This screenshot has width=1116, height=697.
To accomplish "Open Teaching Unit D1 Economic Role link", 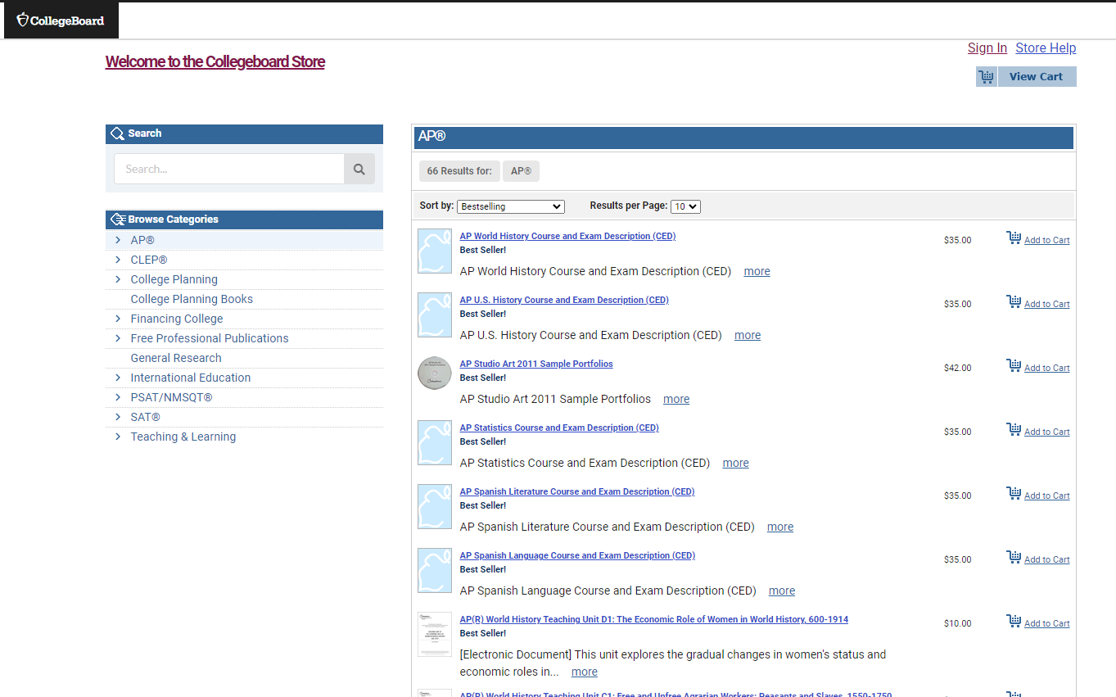I will pos(654,619).
